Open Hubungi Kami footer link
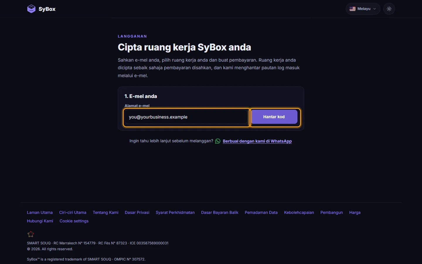Viewport: 422px width, 264px height. [x=40, y=221]
